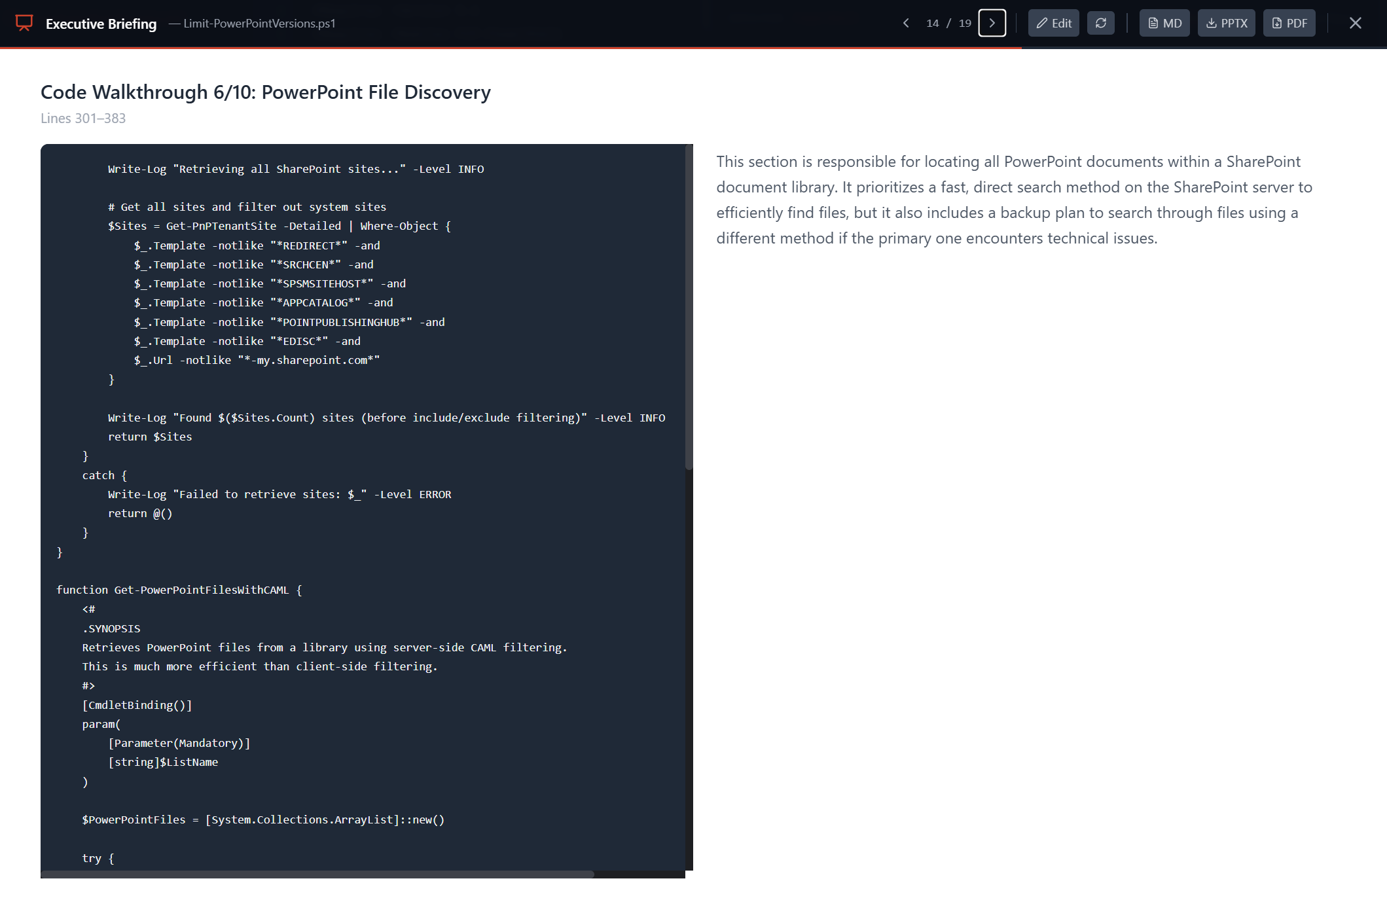The height and width of the screenshot is (902, 1387).
Task: Click the Executive Briefing presentation icon
Action: click(x=24, y=24)
